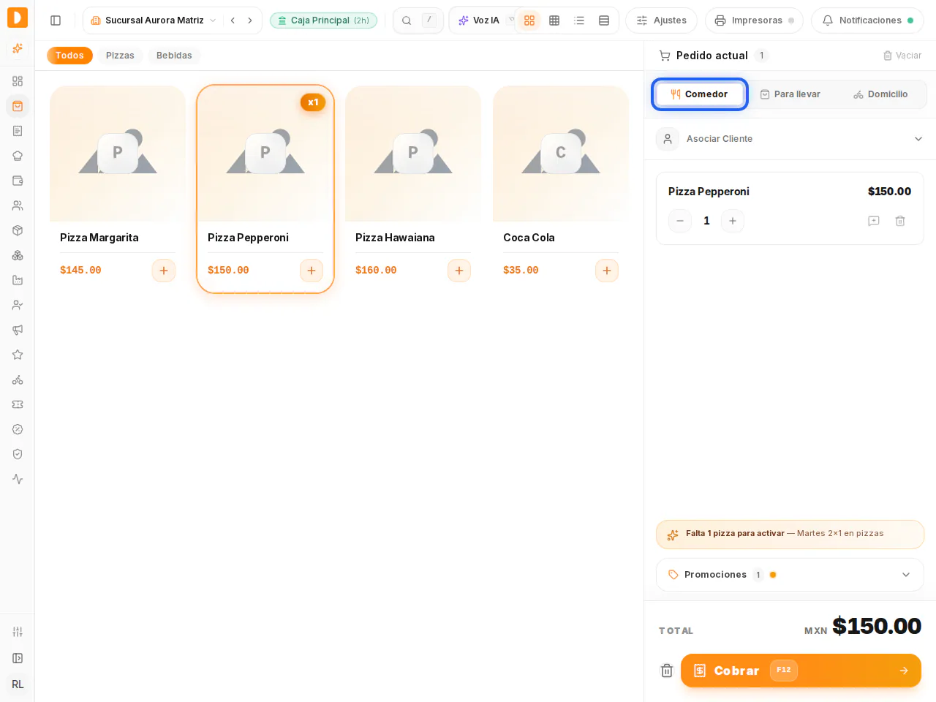Open Ajustes settings button
Viewport: 936px width, 702px height.
661,20
